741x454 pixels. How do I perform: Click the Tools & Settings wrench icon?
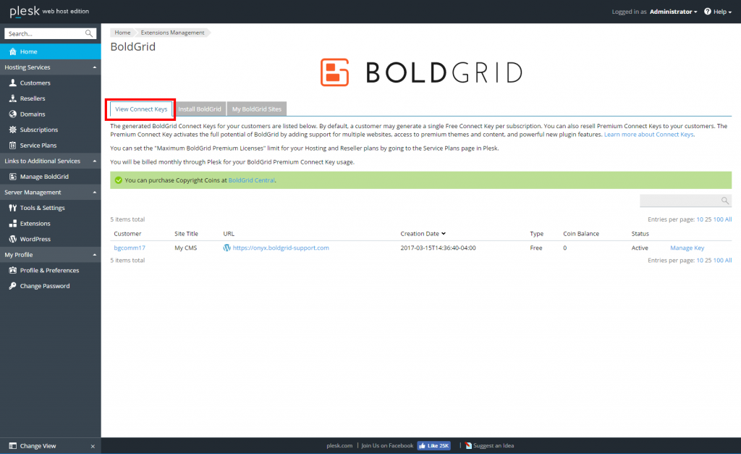tap(13, 208)
